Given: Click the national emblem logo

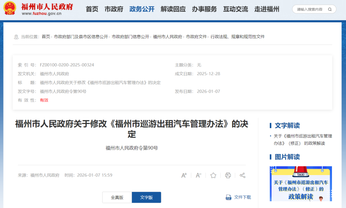Looking at the screenshot, I should [x=10, y=9].
